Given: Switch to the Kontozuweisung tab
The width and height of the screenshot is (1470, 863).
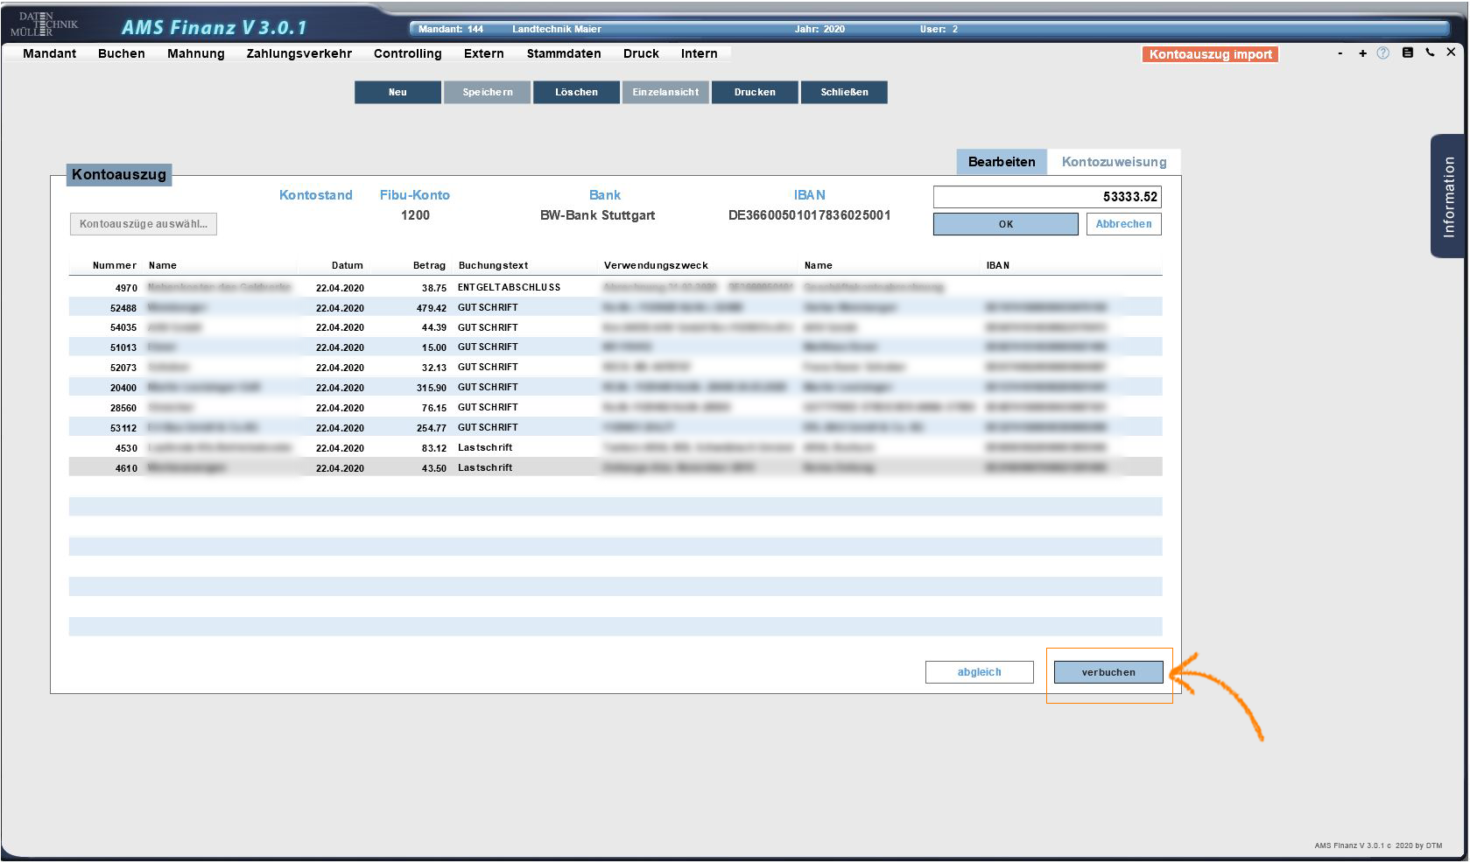Looking at the screenshot, I should 1114,162.
